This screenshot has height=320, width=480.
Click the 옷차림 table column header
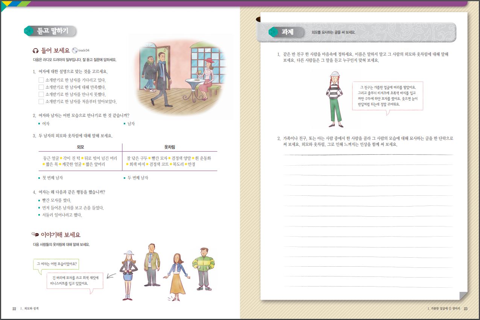pyautogui.click(x=170, y=147)
